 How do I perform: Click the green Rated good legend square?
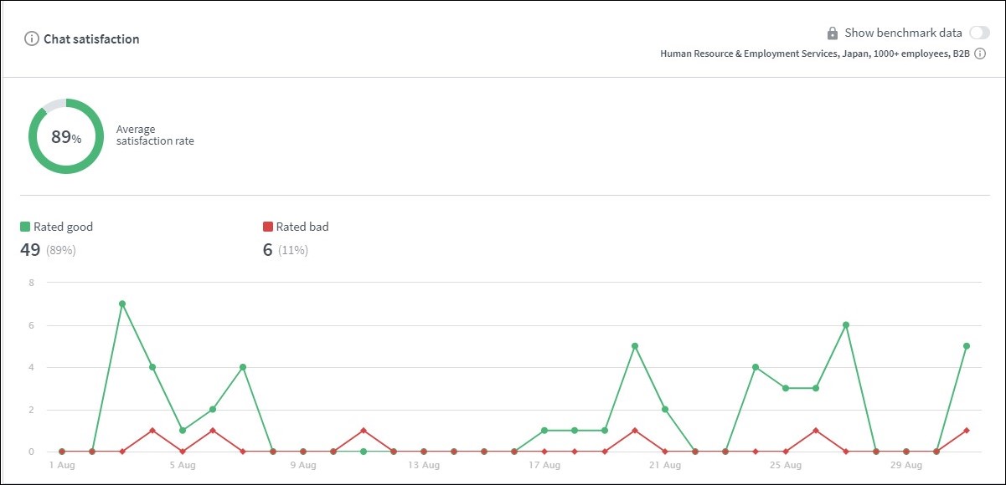click(x=25, y=227)
